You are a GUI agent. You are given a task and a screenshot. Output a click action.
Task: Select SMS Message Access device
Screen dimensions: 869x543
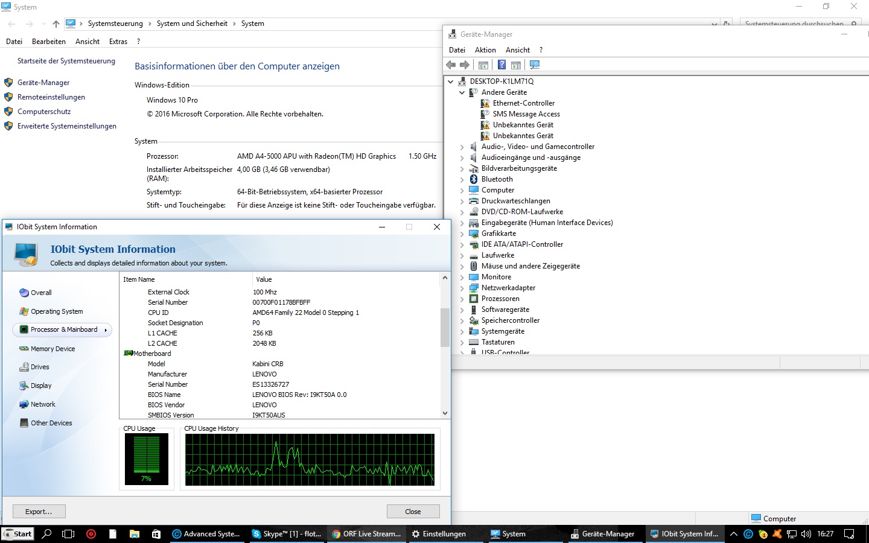(x=526, y=114)
